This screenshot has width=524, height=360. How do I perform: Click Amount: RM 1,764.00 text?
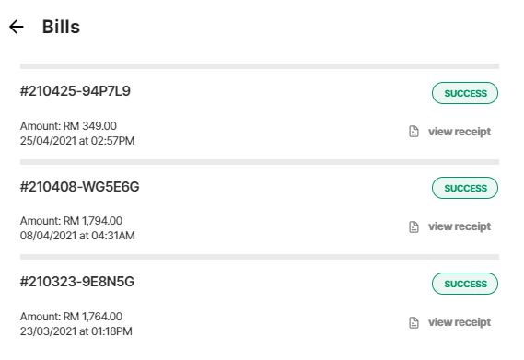(x=71, y=316)
